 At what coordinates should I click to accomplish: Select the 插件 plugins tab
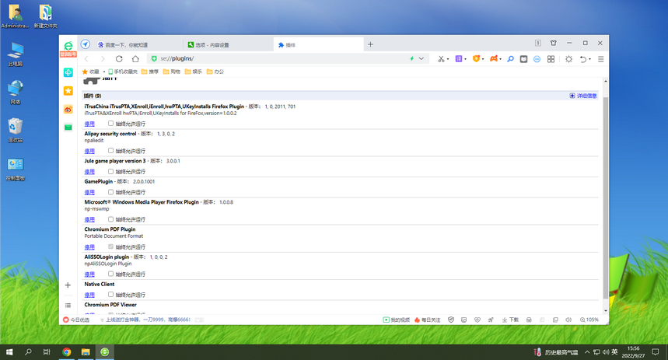pos(319,45)
